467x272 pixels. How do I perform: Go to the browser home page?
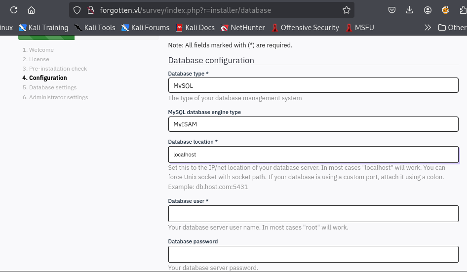pos(31,10)
